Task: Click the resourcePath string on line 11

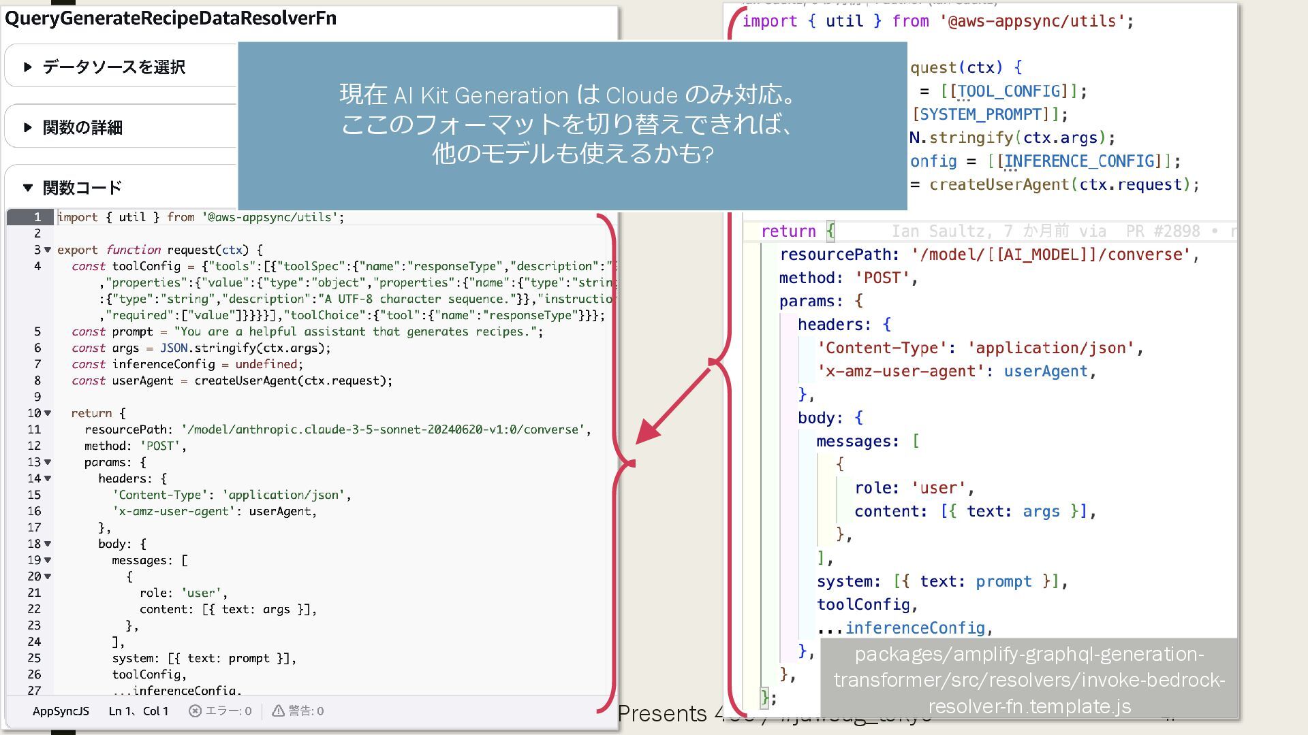Action: point(385,430)
